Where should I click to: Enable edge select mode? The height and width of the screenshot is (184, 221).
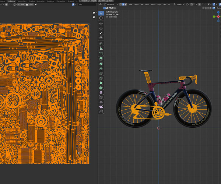[123, 4]
